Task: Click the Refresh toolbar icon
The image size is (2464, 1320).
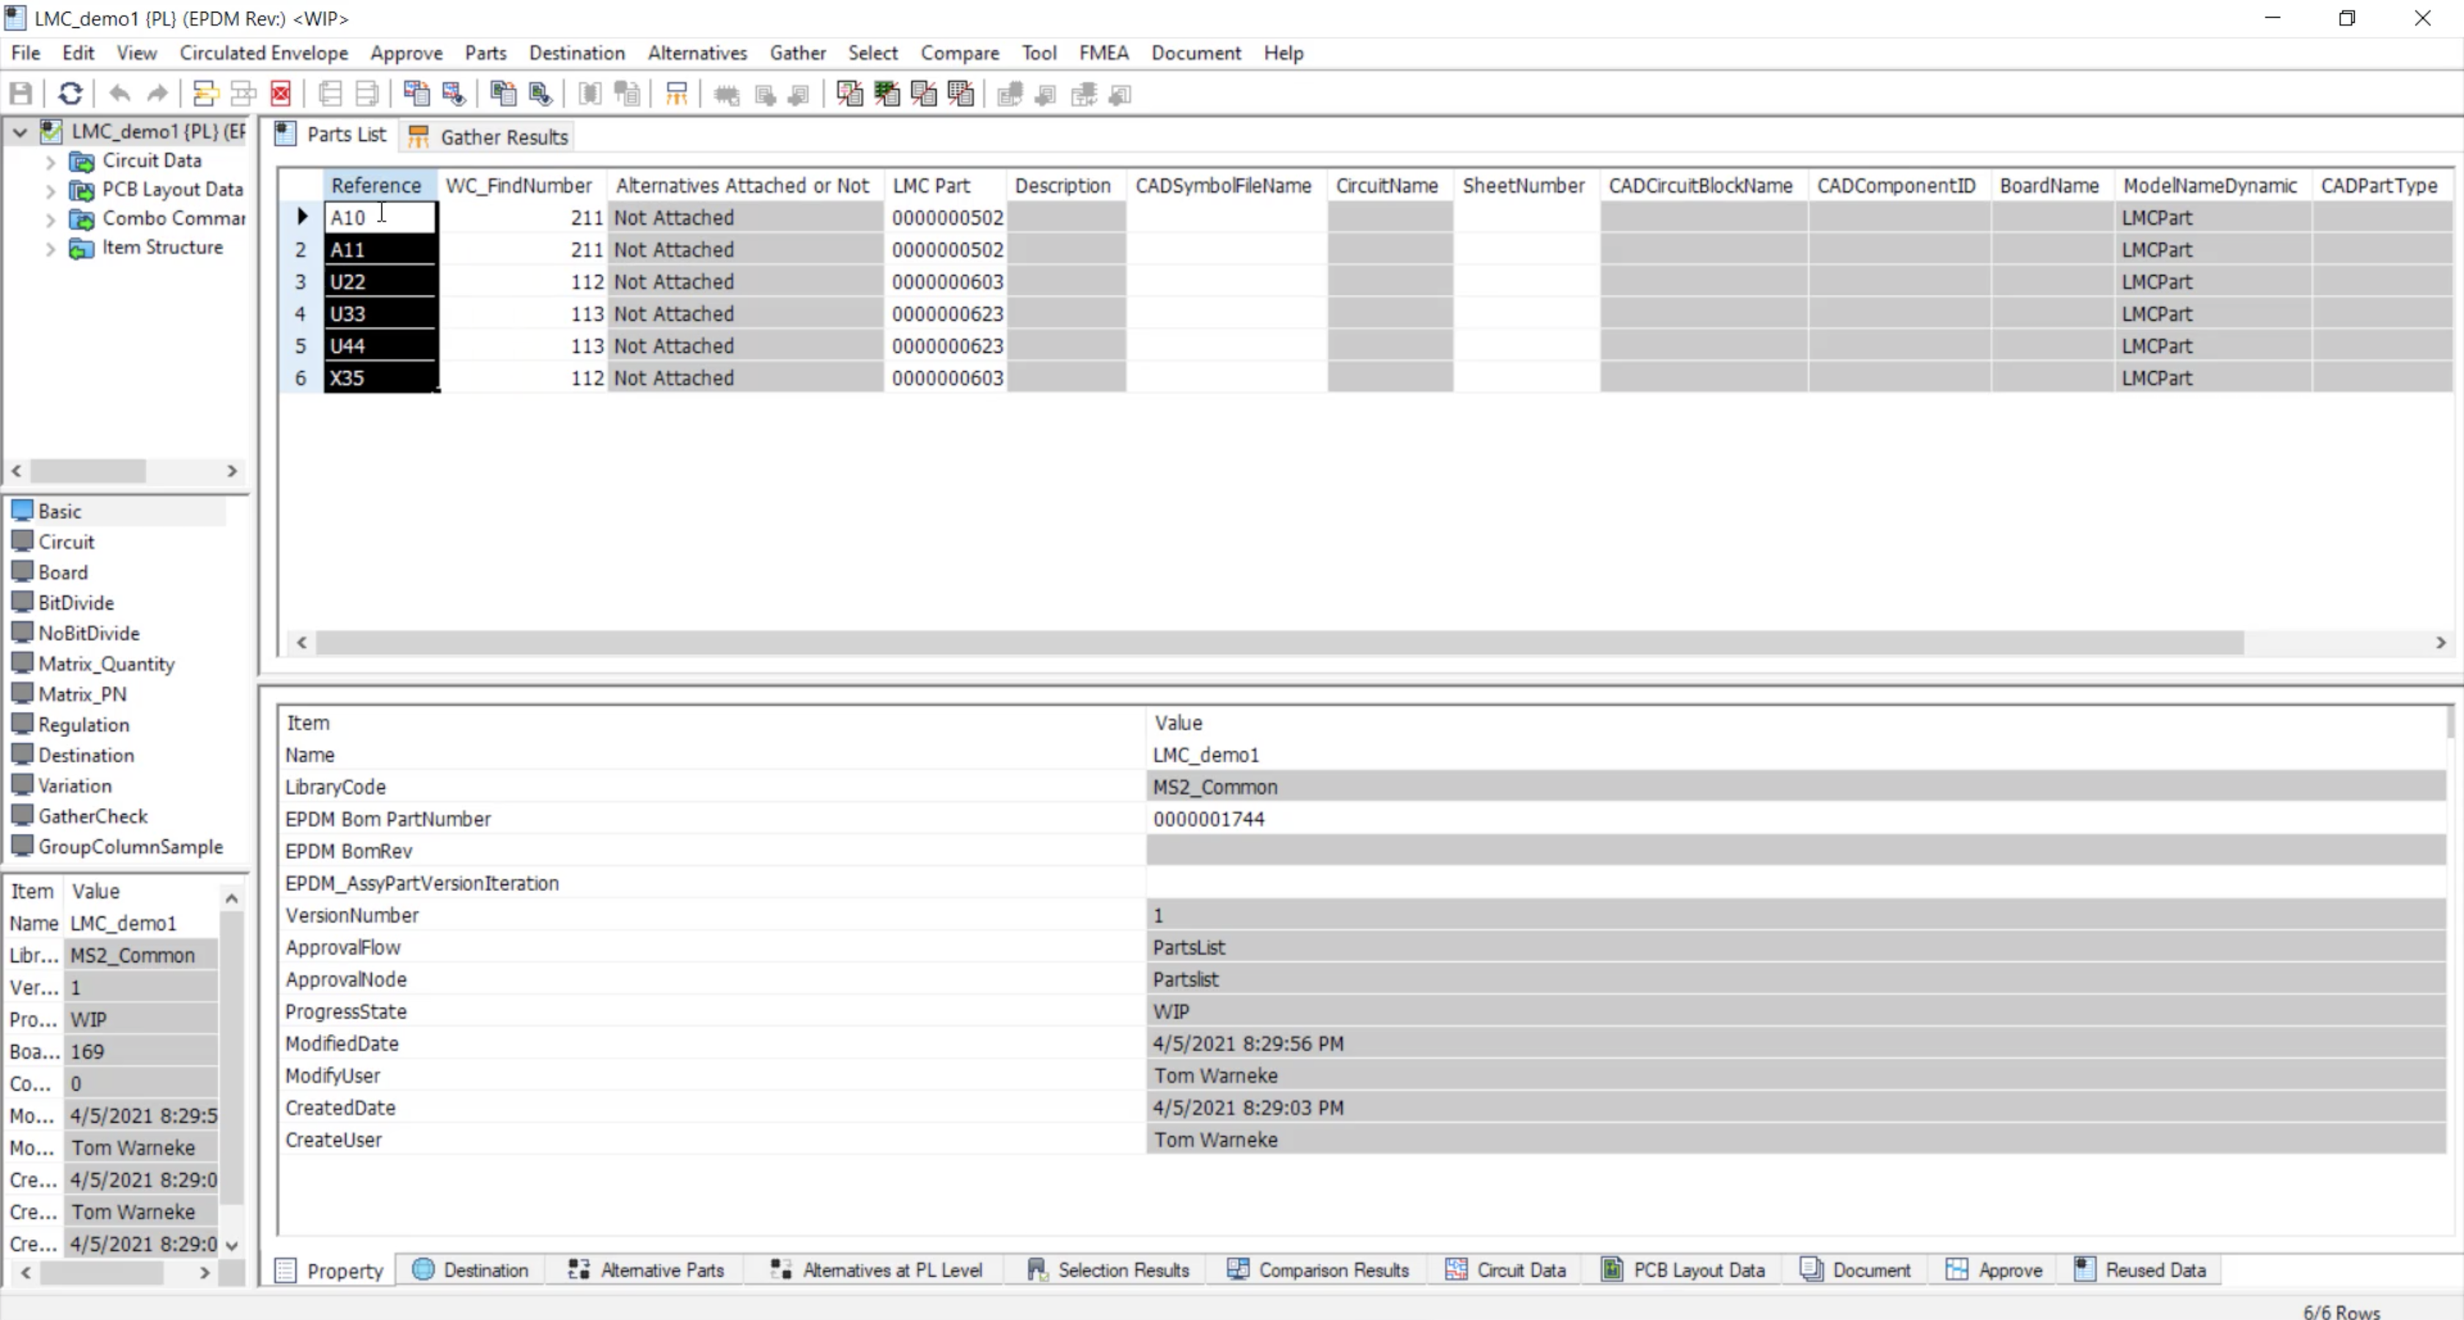Action: coord(70,94)
